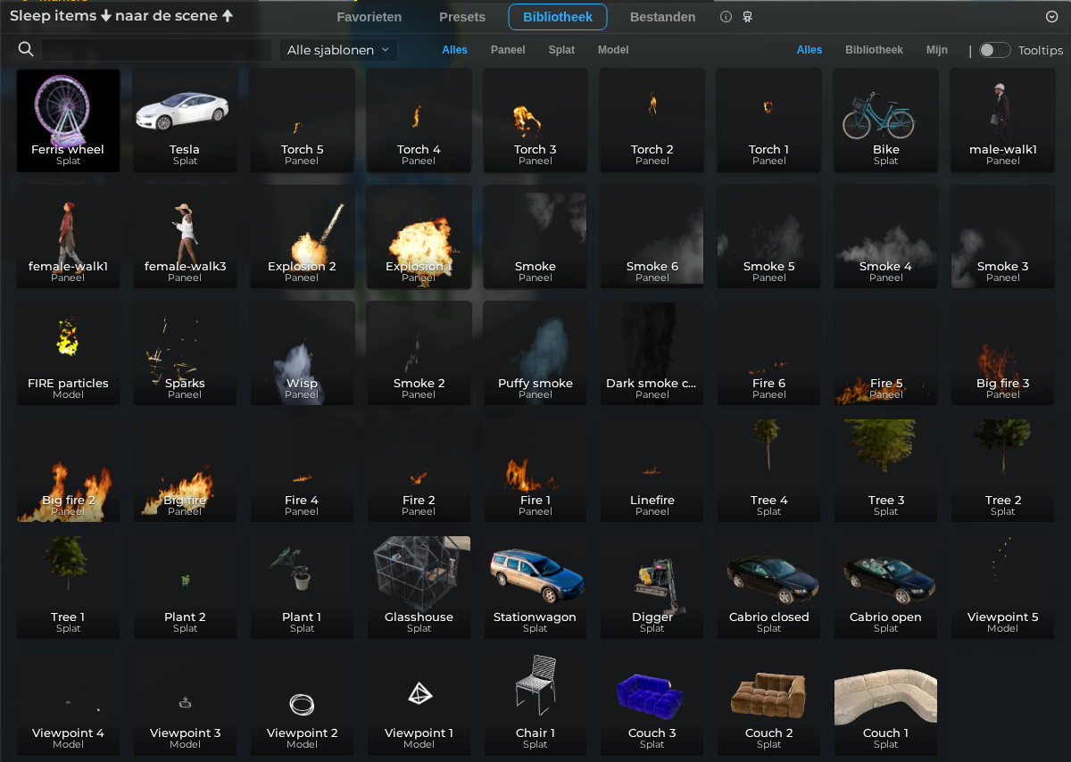Image resolution: width=1071 pixels, height=762 pixels.
Task: Filter by Paneel type
Action: [x=508, y=50]
